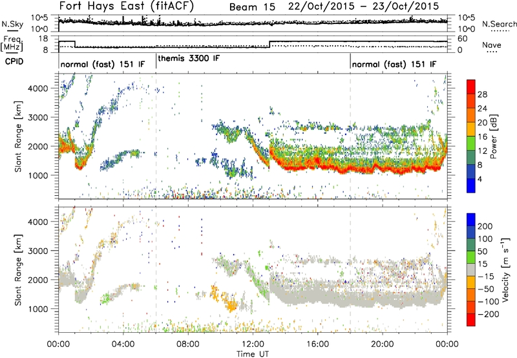
Task: Click the '28' tick on the Power scale
Action: point(482,94)
